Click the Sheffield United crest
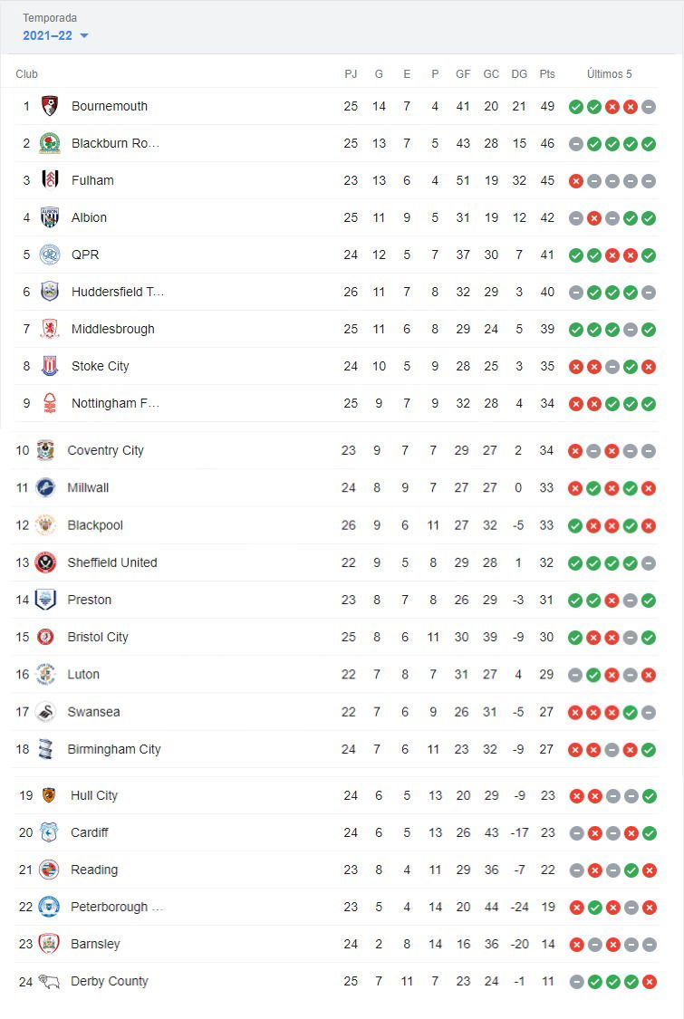Screen dimensions: 684x1019 click(x=45, y=562)
